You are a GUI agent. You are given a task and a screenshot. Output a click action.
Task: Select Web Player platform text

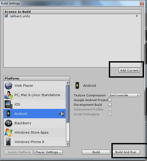pyautogui.click(x=24, y=85)
